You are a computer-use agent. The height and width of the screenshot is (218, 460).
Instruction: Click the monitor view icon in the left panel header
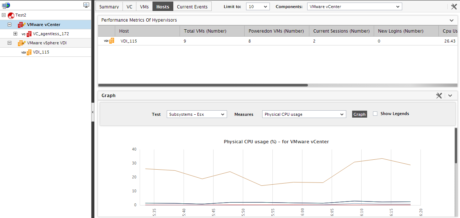pos(86,5)
